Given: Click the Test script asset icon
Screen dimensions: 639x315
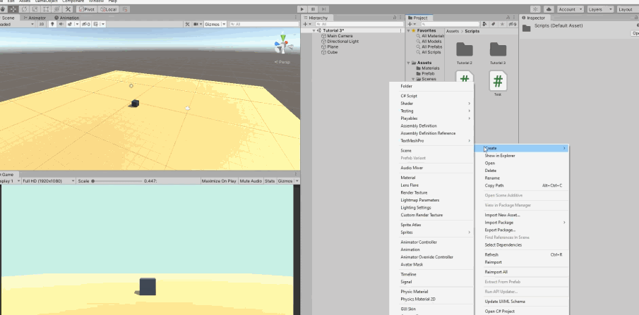Looking at the screenshot, I should [498, 80].
